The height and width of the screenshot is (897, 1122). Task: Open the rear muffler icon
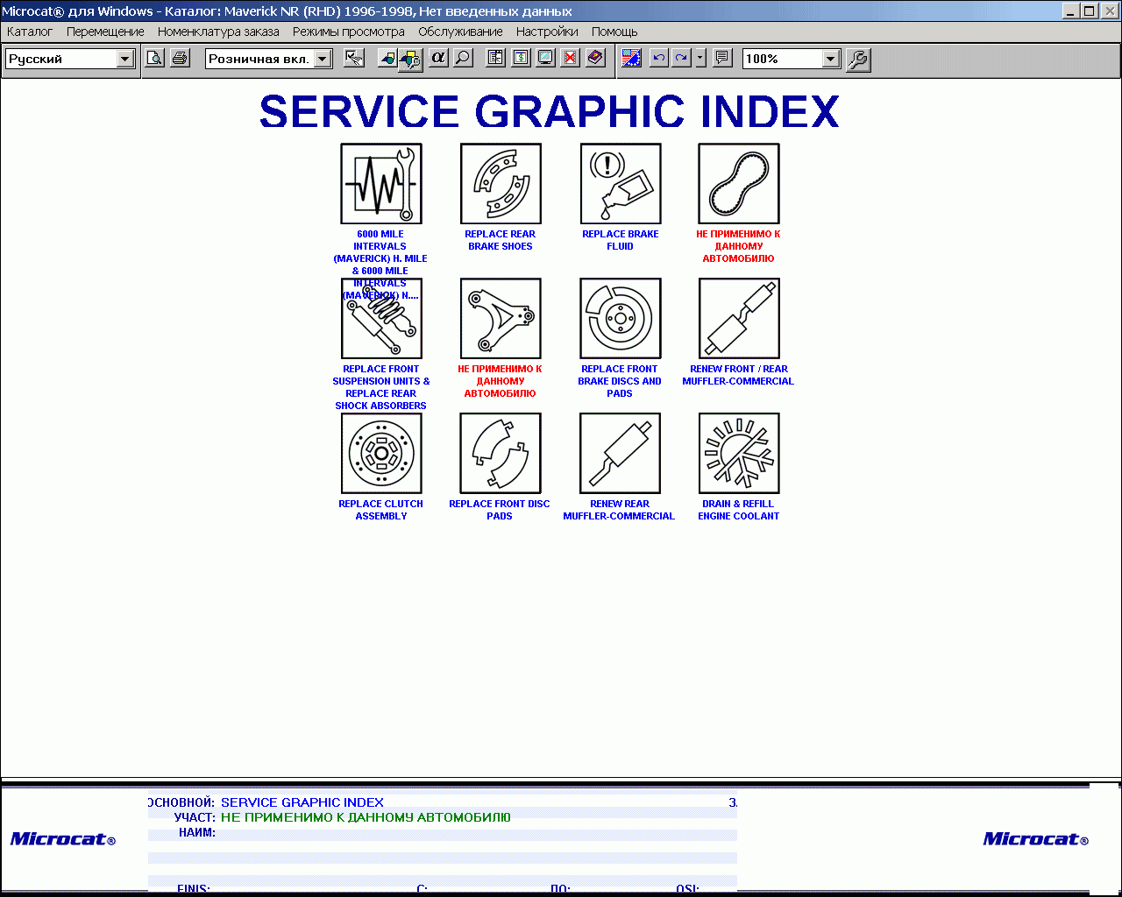(621, 454)
